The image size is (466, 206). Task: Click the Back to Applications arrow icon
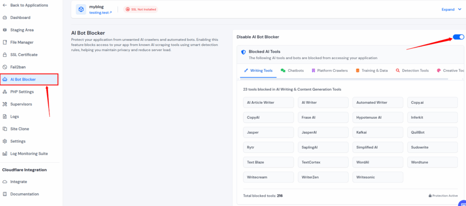pos(5,5)
